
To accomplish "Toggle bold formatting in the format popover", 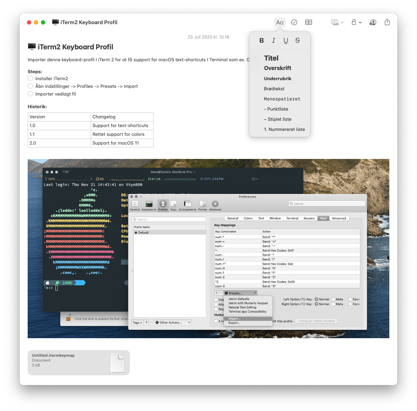I will tap(262, 40).
